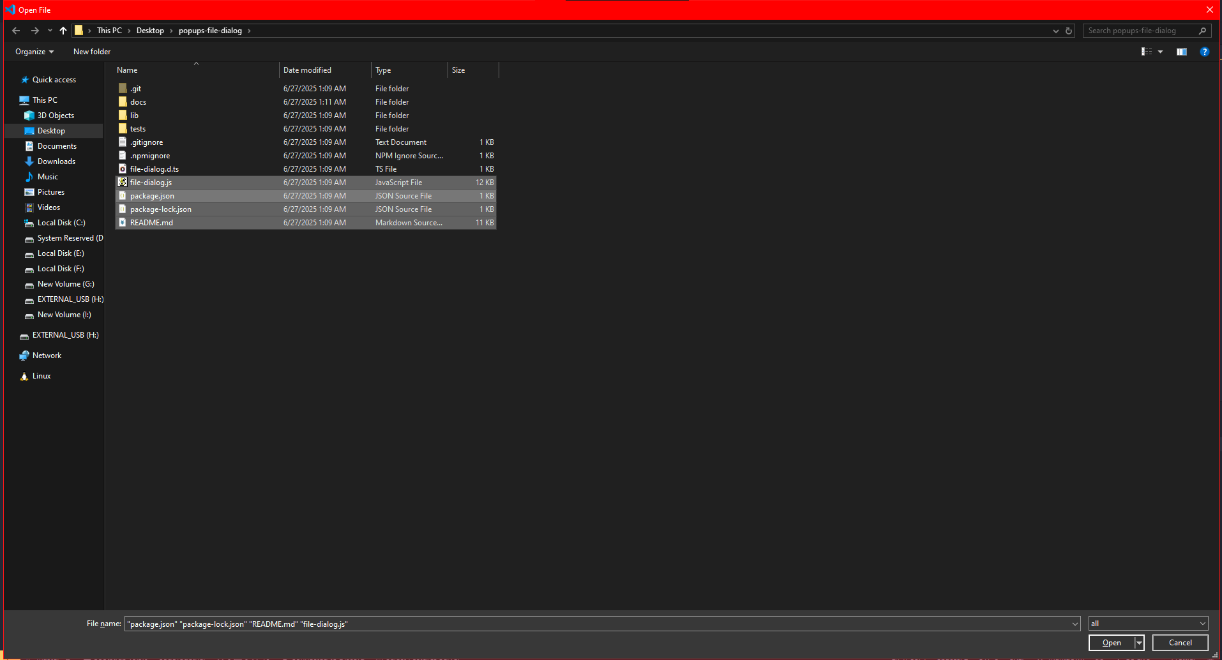Image resolution: width=1222 pixels, height=660 pixels.
Task: Click the package-lock.json file icon
Action: pyautogui.click(x=123, y=209)
